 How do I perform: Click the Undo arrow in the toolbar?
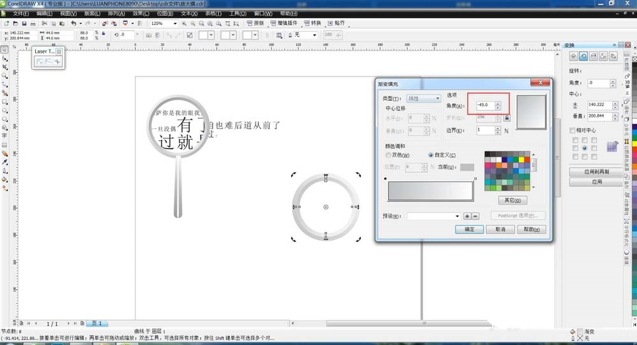click(x=73, y=24)
